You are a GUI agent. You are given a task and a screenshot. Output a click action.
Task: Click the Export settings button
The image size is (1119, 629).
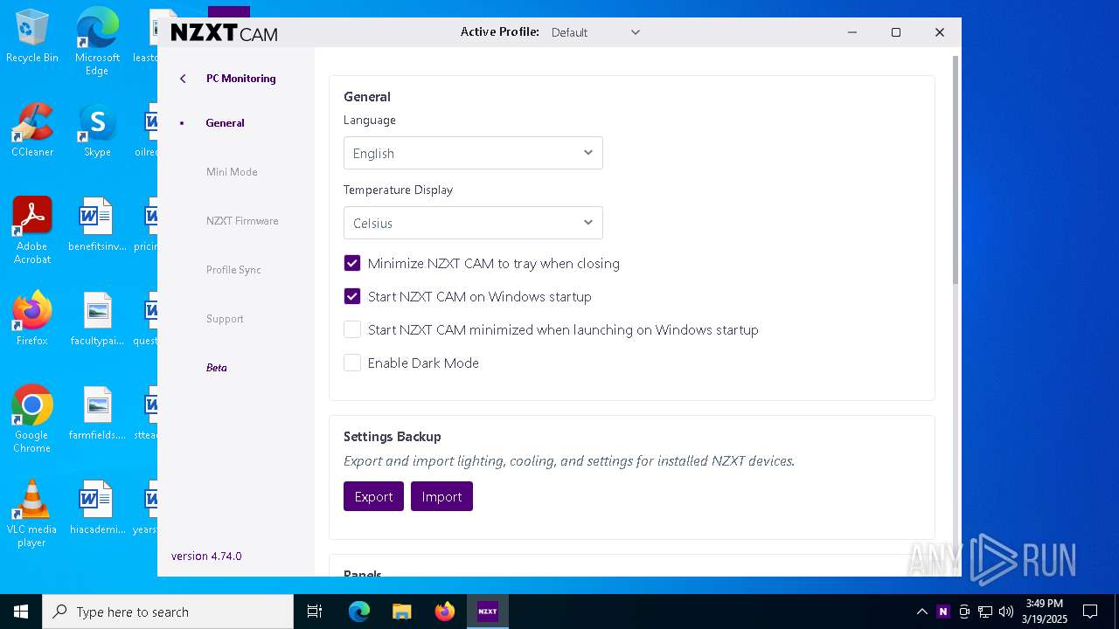tap(373, 496)
